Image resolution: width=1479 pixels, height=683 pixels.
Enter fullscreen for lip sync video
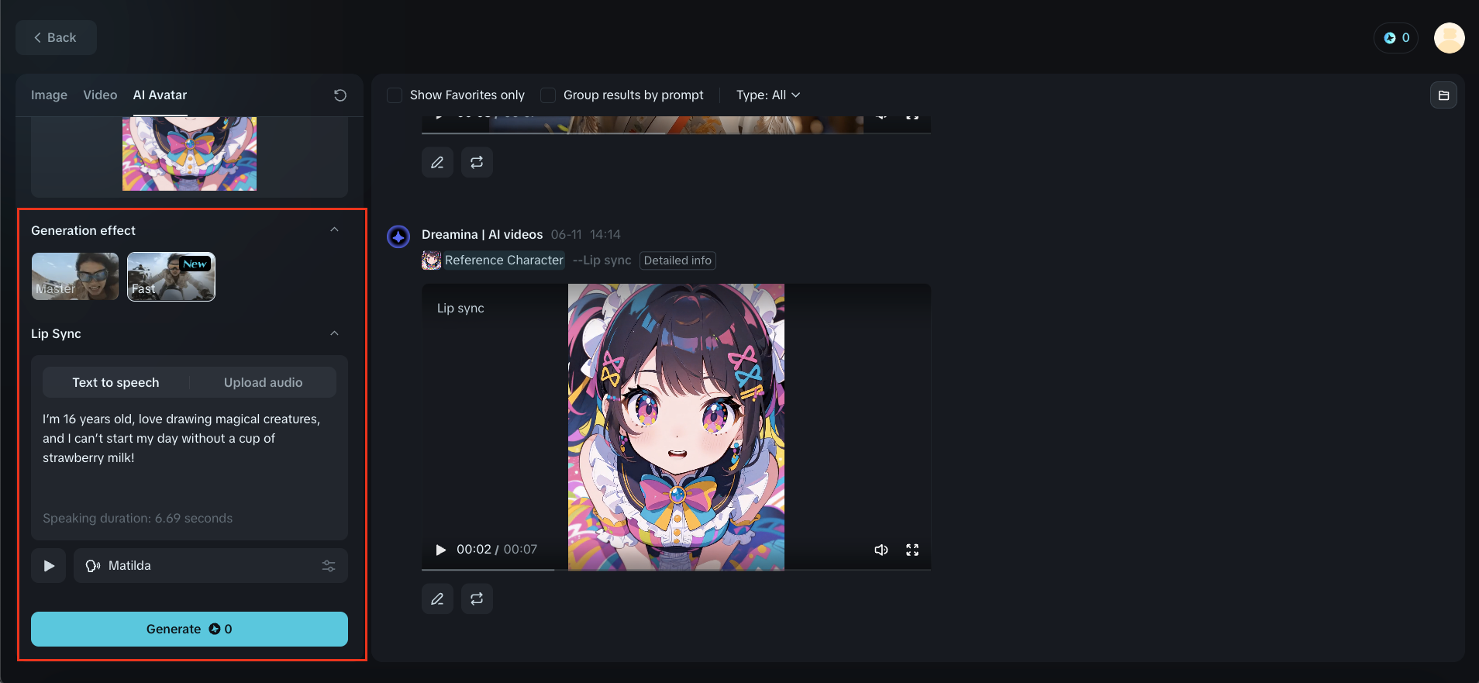pos(912,550)
